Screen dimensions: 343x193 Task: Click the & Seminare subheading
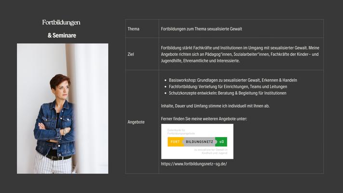(62, 35)
